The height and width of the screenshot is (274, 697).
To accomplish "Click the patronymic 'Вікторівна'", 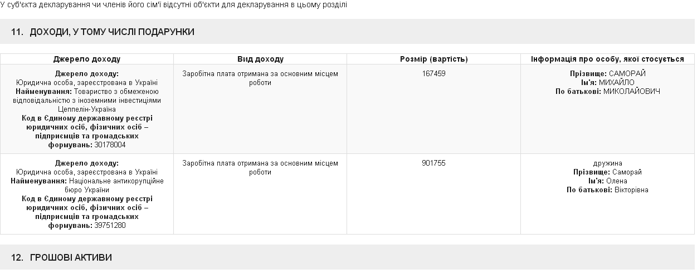I will [x=631, y=190].
